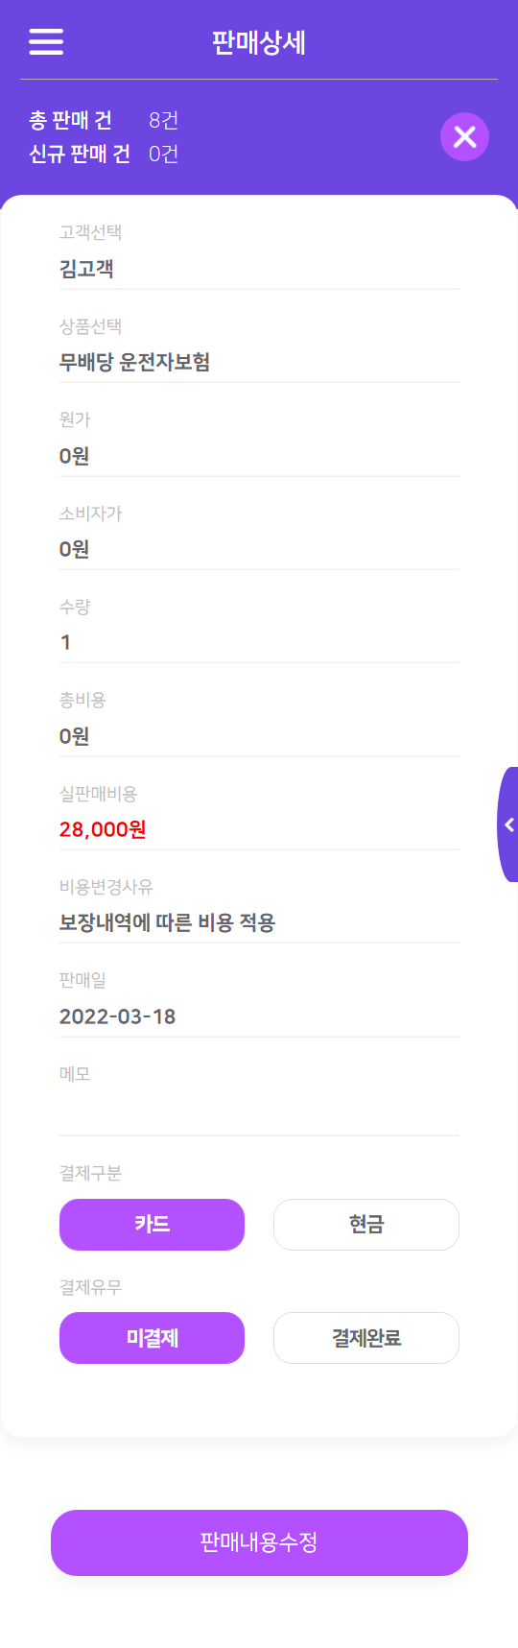Select 카드 payment type

point(152,1225)
